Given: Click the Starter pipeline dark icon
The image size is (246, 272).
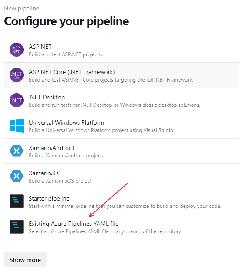Looking at the screenshot, I should tap(17, 201).
